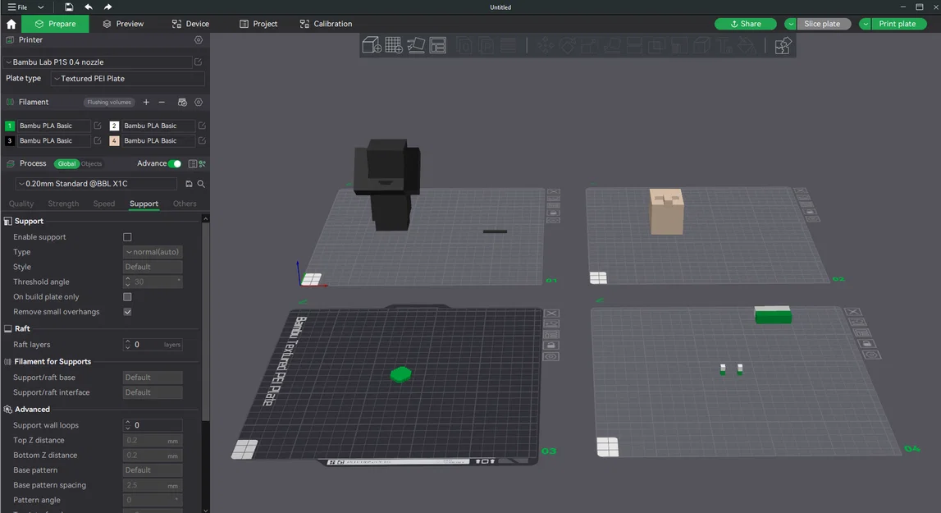Add a filament with plus icon
The height and width of the screenshot is (513, 941).
tap(146, 103)
